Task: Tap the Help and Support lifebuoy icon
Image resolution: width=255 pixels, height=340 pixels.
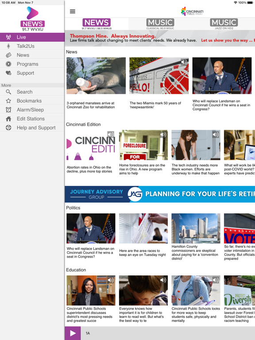Action: [8, 127]
